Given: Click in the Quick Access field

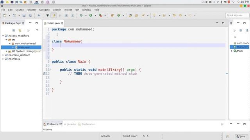Looking at the screenshot, I should [237, 16].
